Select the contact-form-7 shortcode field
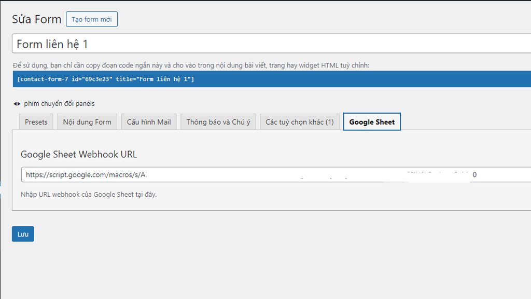Image resolution: width=531 pixels, height=299 pixels. pos(272,79)
